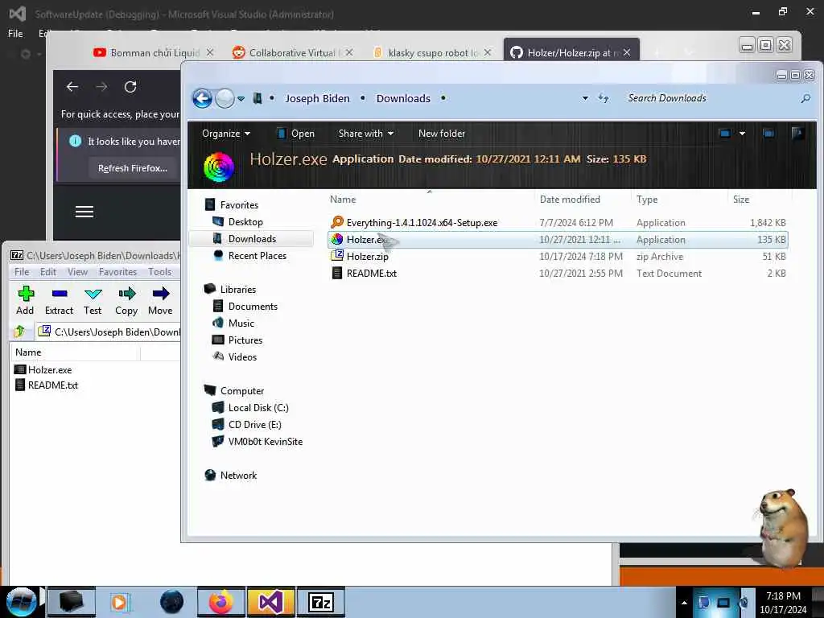Click Computer in the navigation pane
824x618 pixels.
click(241, 391)
